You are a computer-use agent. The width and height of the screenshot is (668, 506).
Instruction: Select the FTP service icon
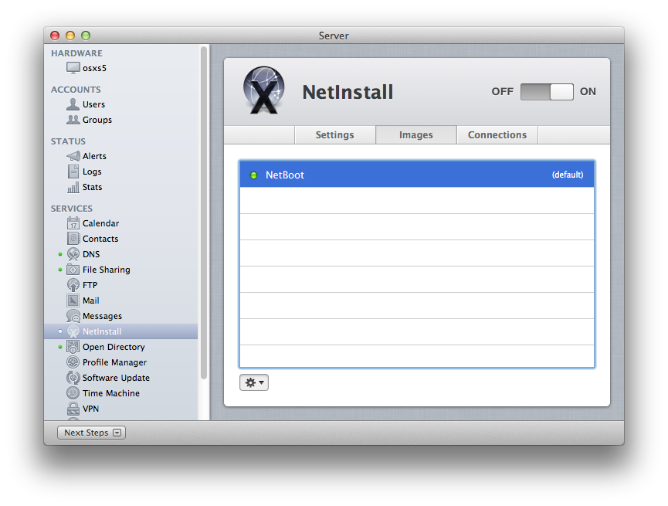pyautogui.click(x=73, y=285)
